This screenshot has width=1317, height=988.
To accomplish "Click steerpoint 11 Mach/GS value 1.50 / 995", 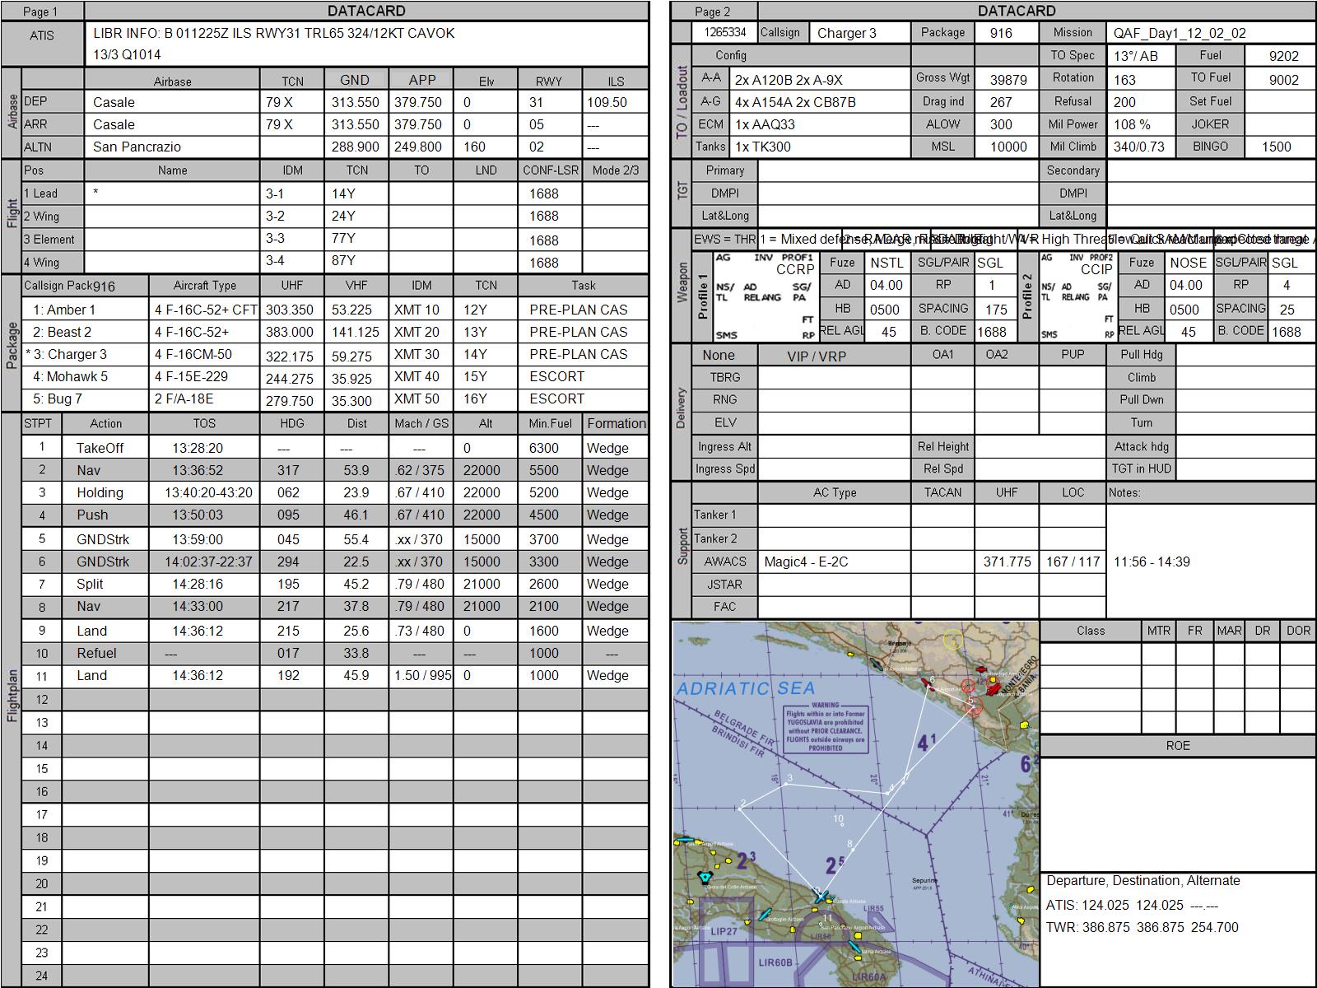I will tap(422, 675).
